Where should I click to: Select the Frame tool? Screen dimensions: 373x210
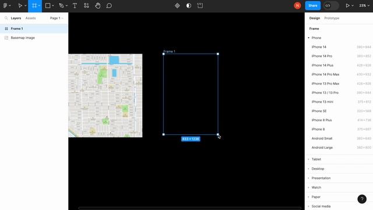(34, 6)
